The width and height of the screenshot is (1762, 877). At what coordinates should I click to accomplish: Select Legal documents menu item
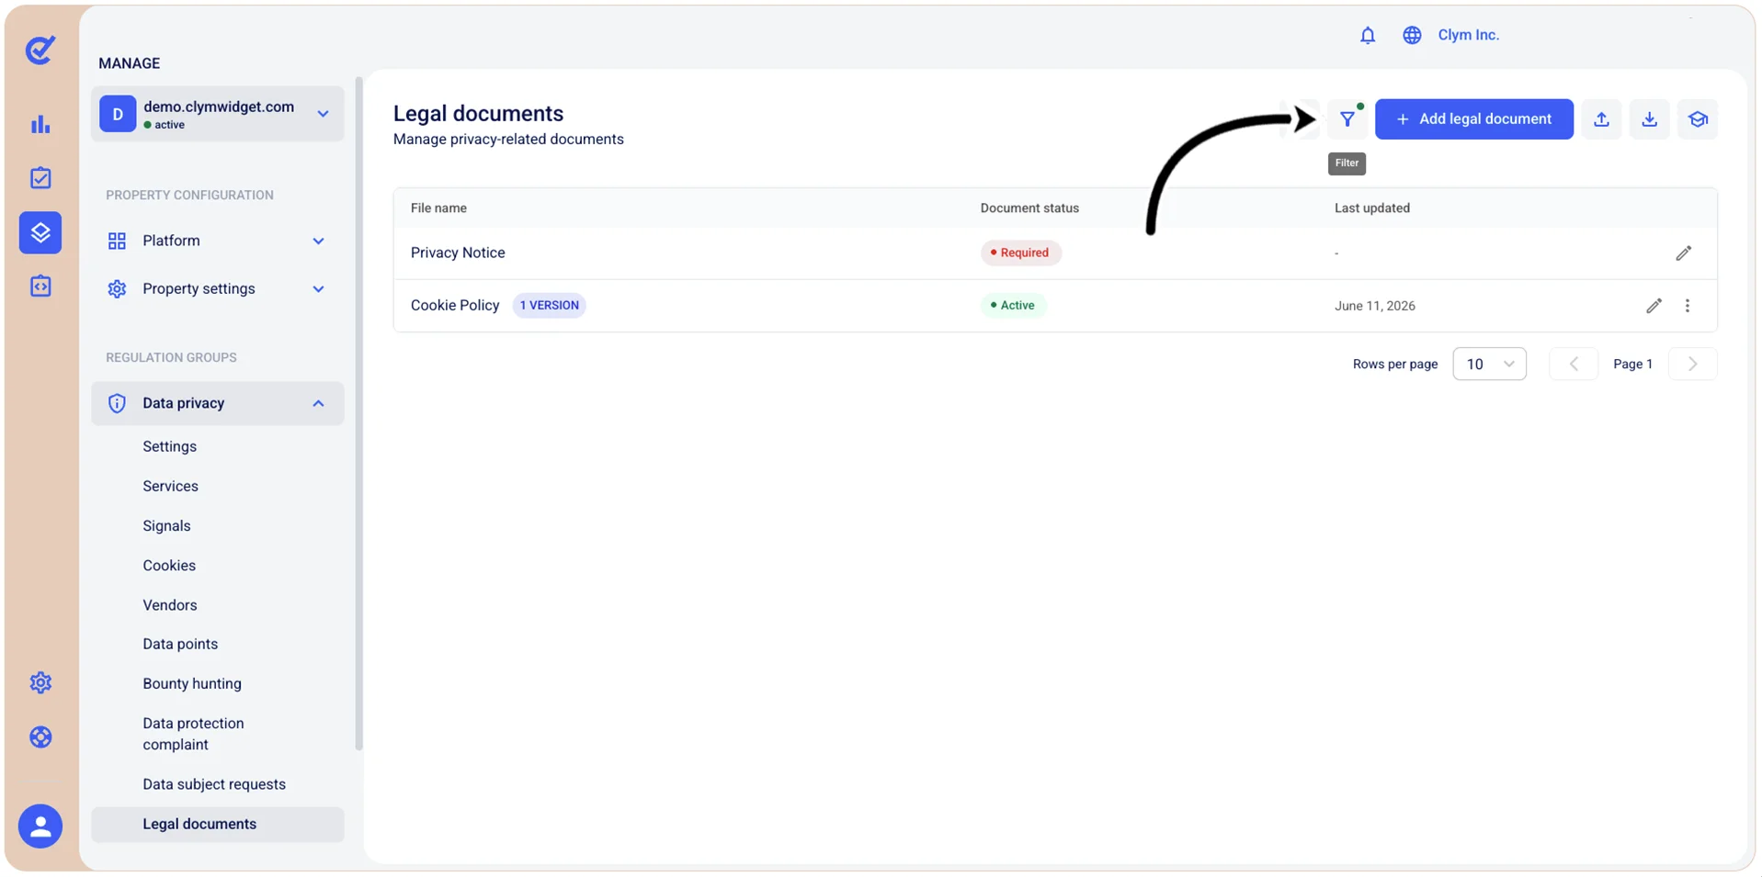point(218,825)
